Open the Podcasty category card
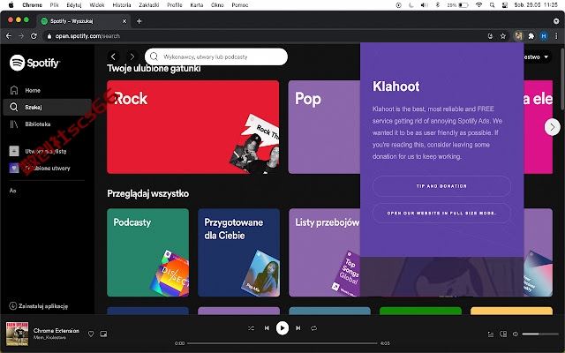The image size is (565, 353). point(147,252)
